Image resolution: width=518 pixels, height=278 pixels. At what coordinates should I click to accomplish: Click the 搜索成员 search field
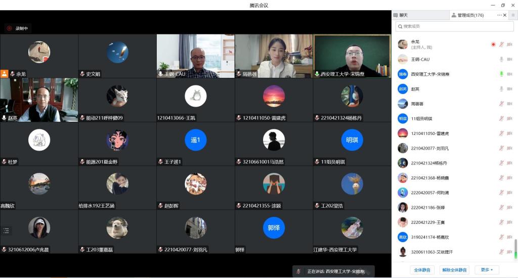click(x=453, y=26)
